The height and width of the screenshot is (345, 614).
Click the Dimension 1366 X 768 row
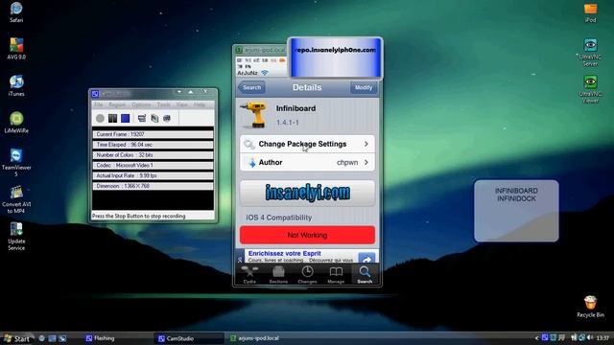(153, 186)
